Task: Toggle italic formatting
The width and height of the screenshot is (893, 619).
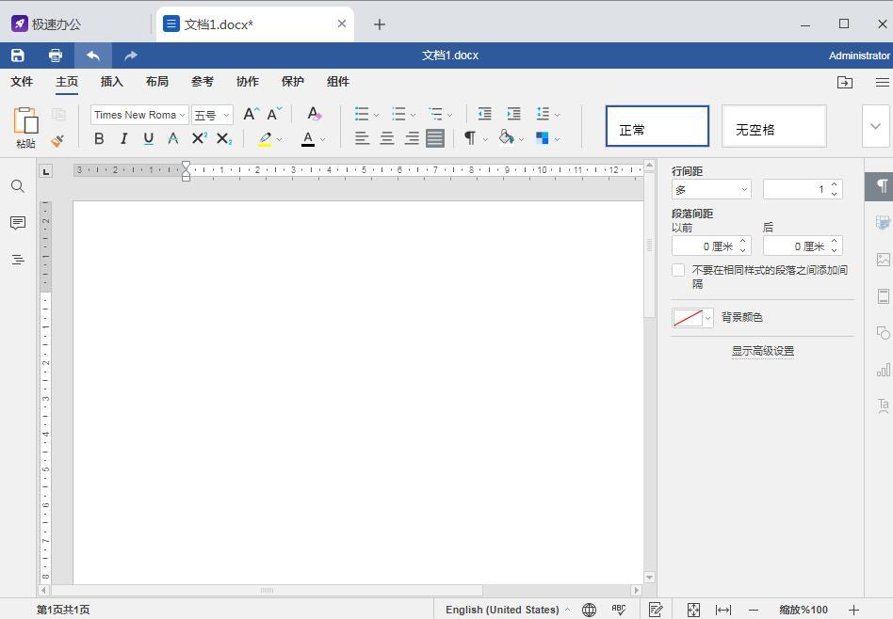Action: pyautogui.click(x=123, y=138)
